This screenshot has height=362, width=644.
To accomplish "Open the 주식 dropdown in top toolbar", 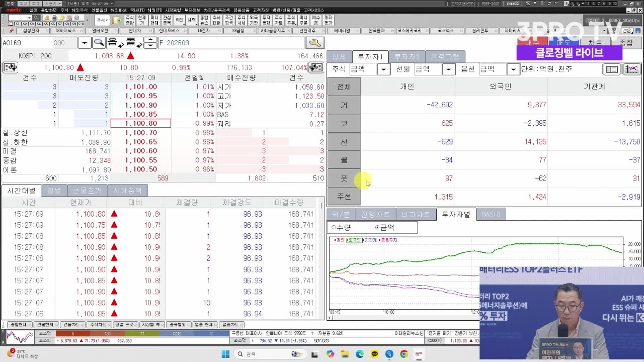I will coord(102,20).
